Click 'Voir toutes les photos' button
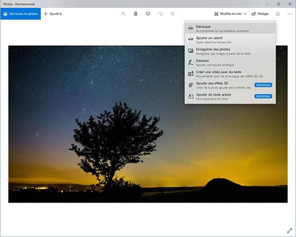 20,14
